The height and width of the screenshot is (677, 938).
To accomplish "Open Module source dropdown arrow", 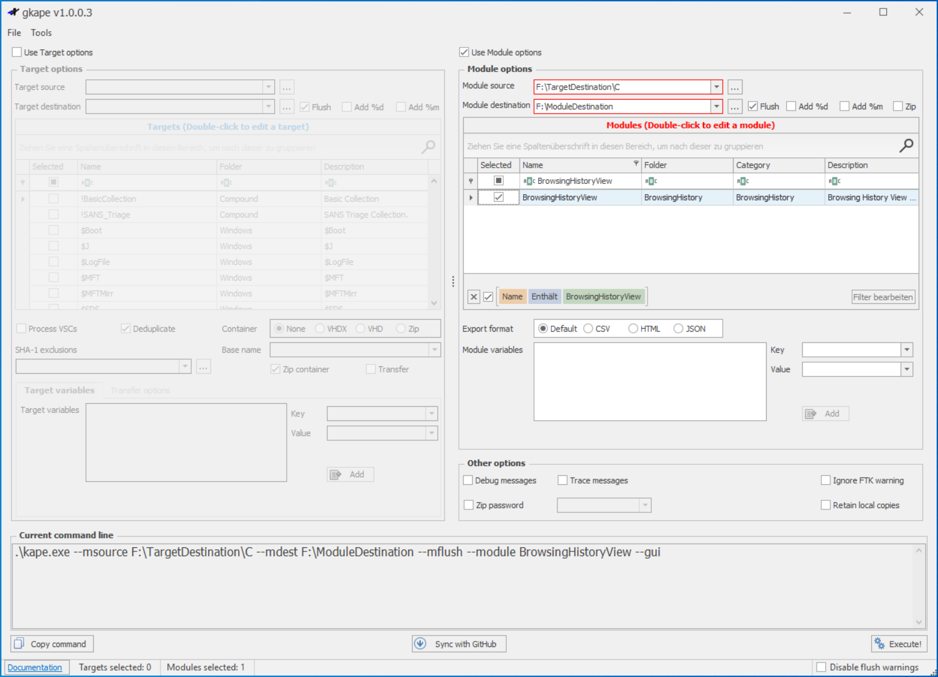I will click(x=716, y=87).
